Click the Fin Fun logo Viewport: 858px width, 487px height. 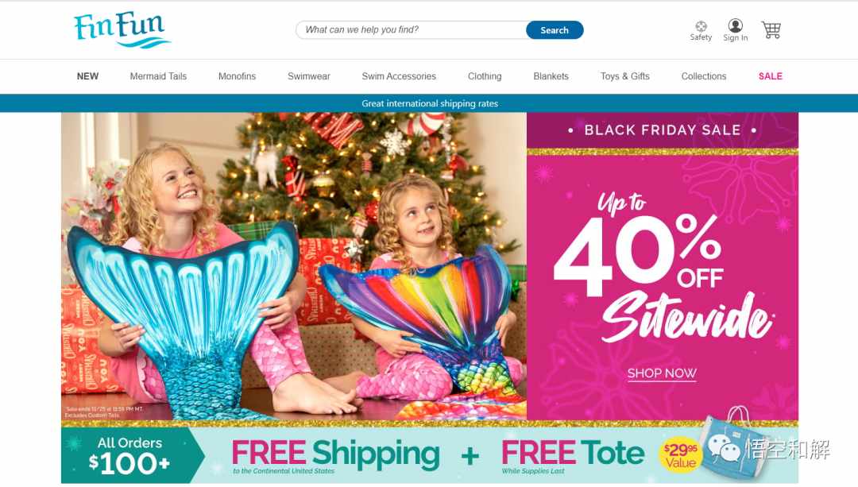pos(122,29)
